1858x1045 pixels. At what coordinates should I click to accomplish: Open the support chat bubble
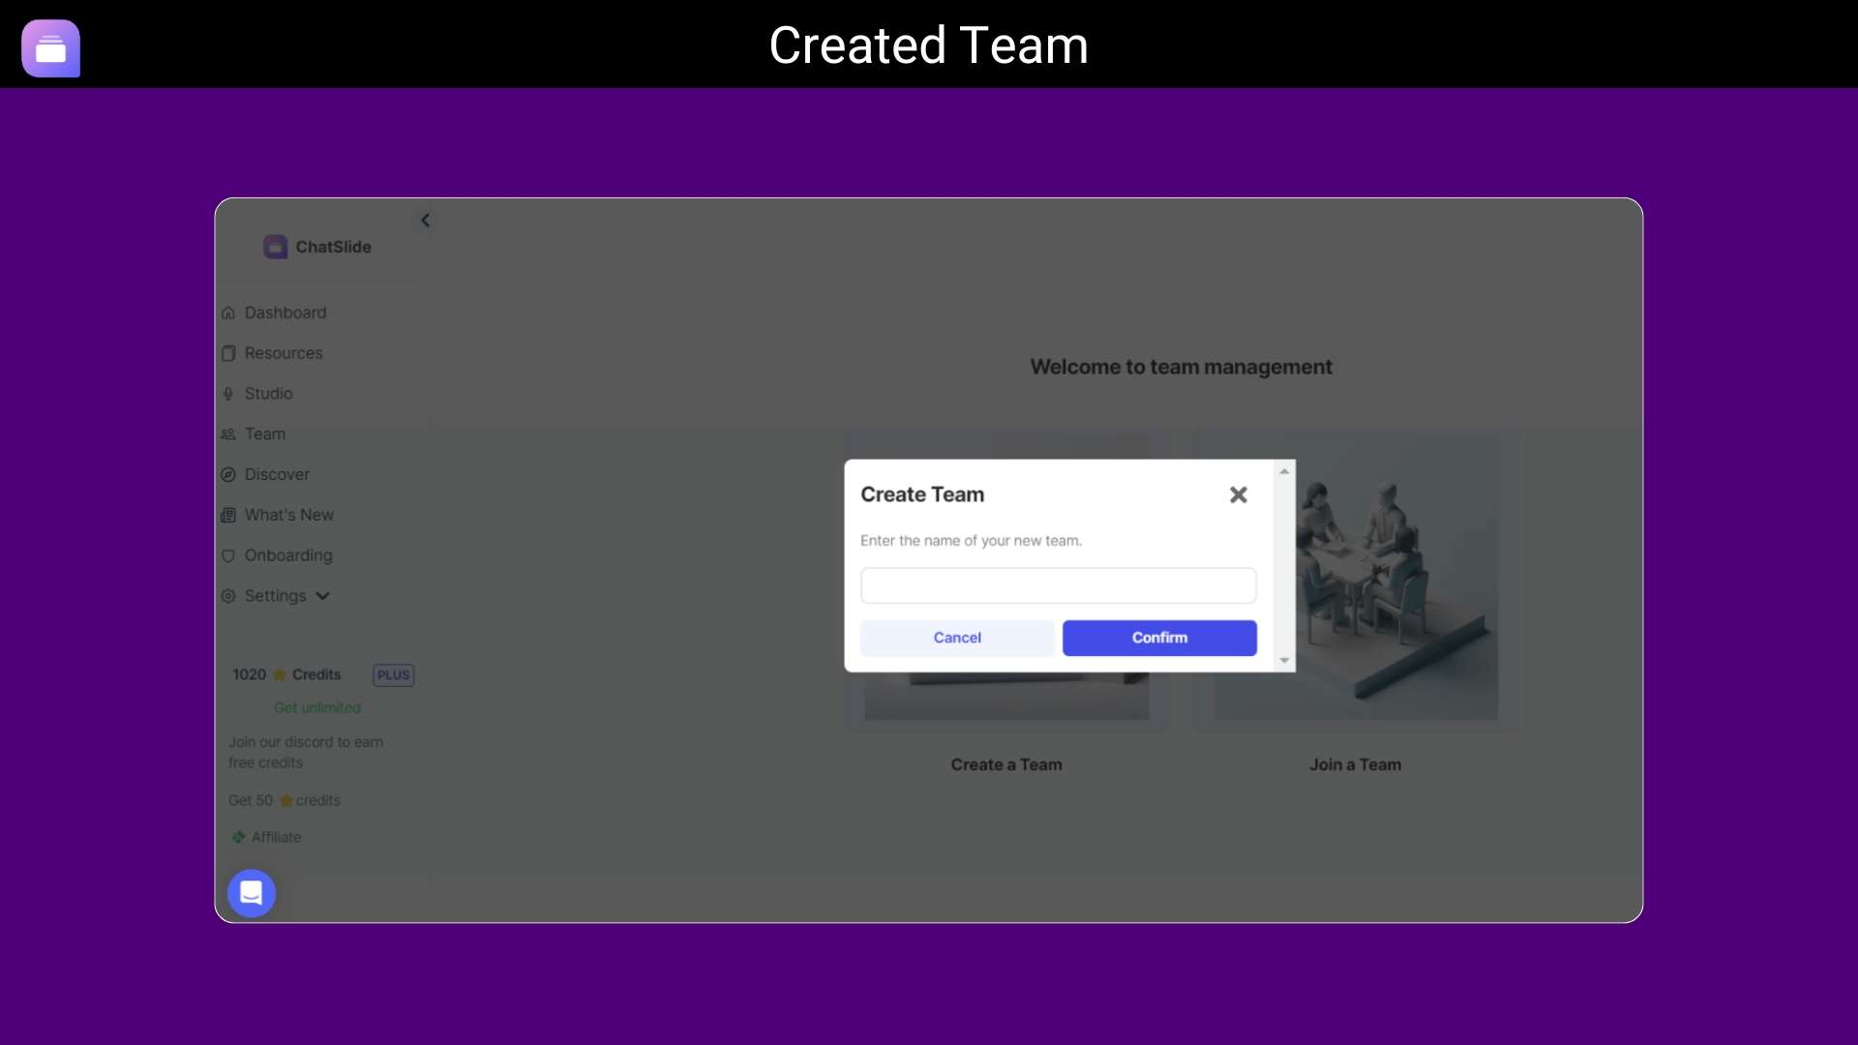pyautogui.click(x=251, y=893)
